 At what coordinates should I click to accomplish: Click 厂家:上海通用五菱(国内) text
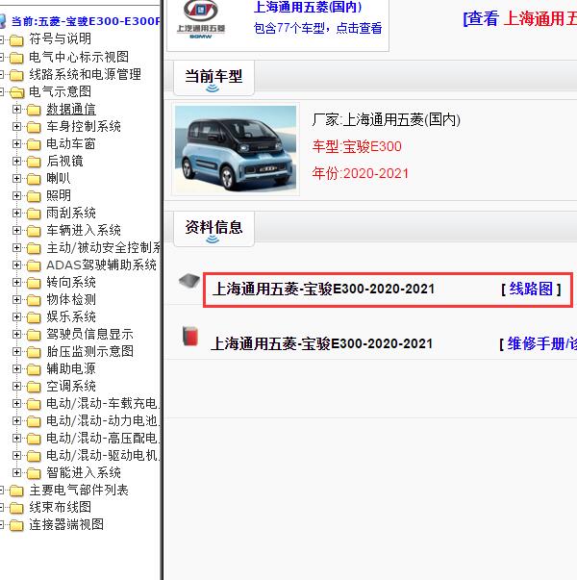point(387,120)
